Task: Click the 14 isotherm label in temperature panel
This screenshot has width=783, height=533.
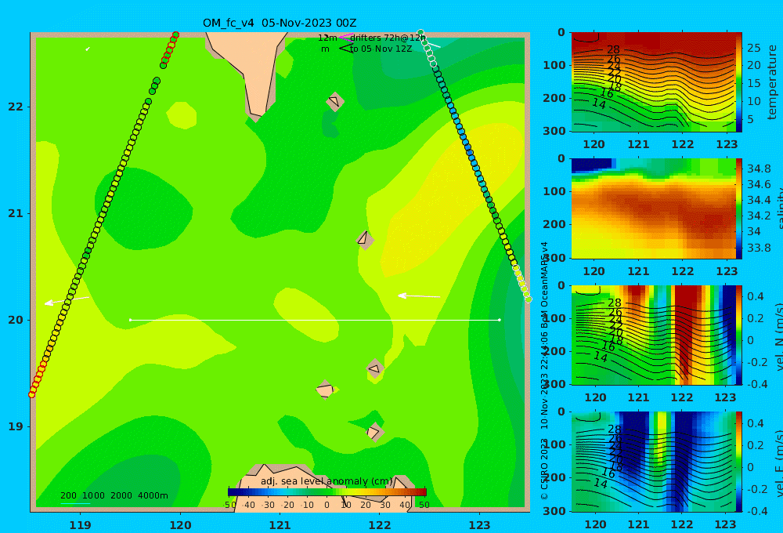Action: pyautogui.click(x=599, y=104)
